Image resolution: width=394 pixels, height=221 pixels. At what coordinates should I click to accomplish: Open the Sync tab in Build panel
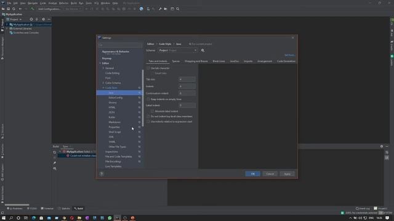[66, 146]
